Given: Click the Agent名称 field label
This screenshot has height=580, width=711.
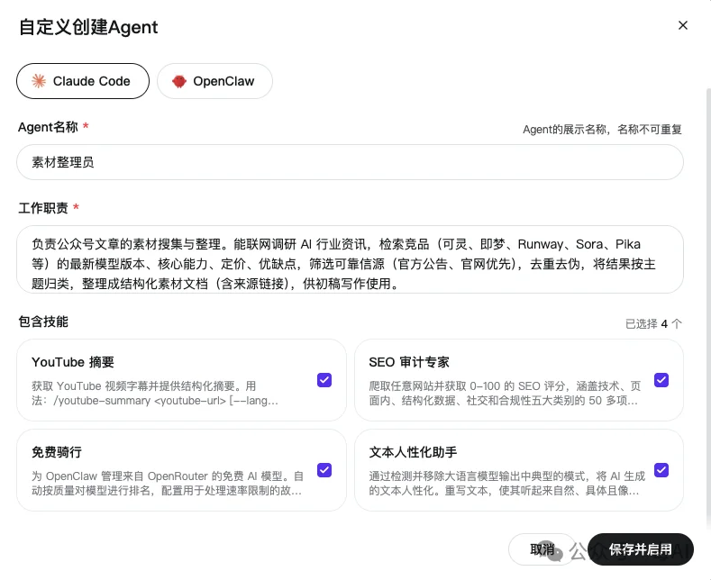Looking at the screenshot, I should coord(48,127).
